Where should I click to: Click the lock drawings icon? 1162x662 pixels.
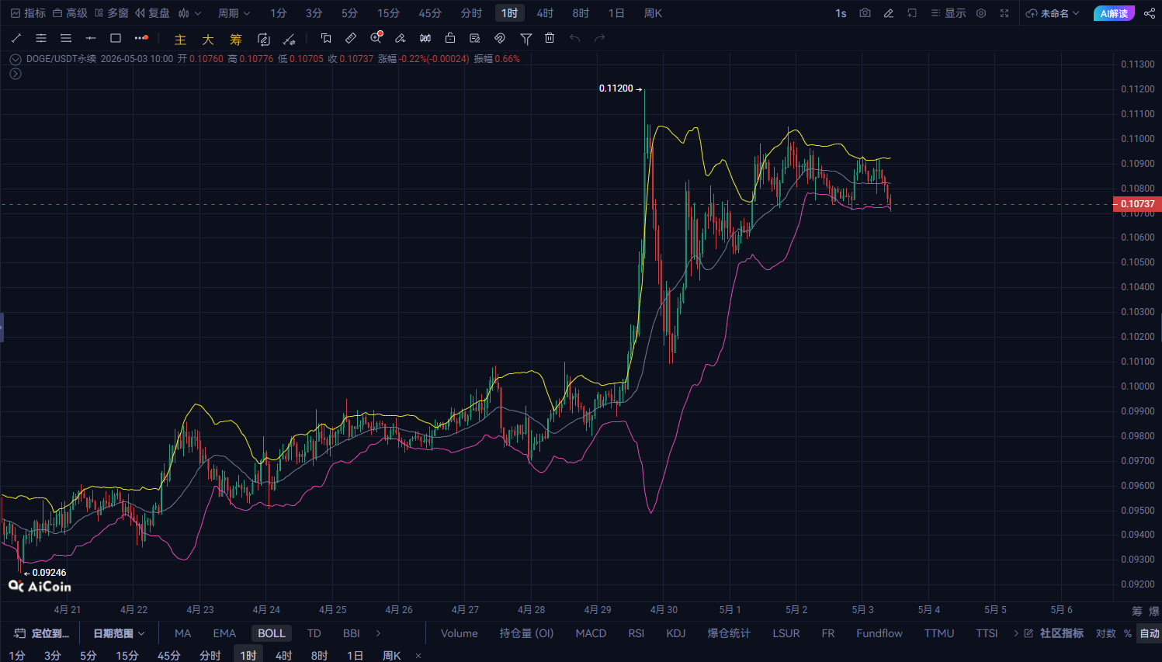[450, 38]
